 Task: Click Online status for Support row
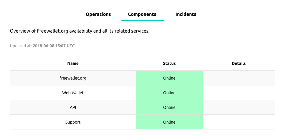[169, 122]
